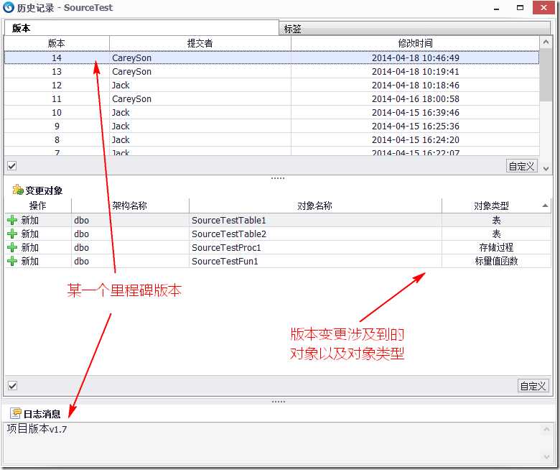Click splitter handle above 变更对象 panel
This screenshot has height=470, width=560.
(278, 178)
